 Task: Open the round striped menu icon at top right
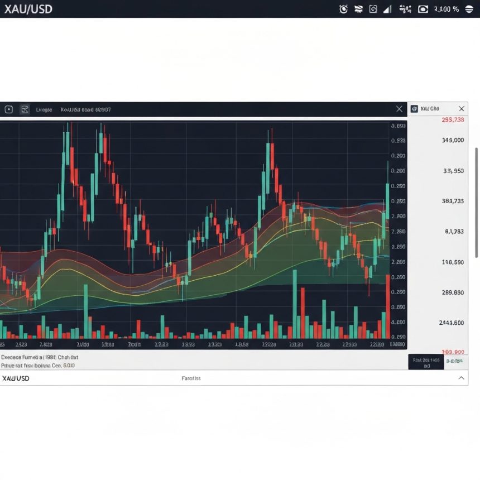(x=469, y=9)
